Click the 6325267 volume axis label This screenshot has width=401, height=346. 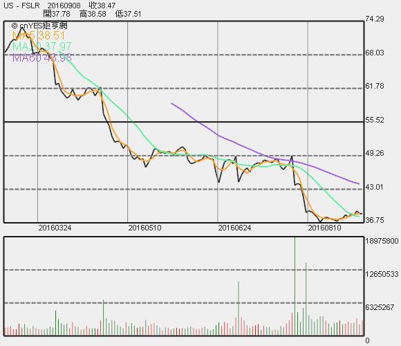pos(380,307)
